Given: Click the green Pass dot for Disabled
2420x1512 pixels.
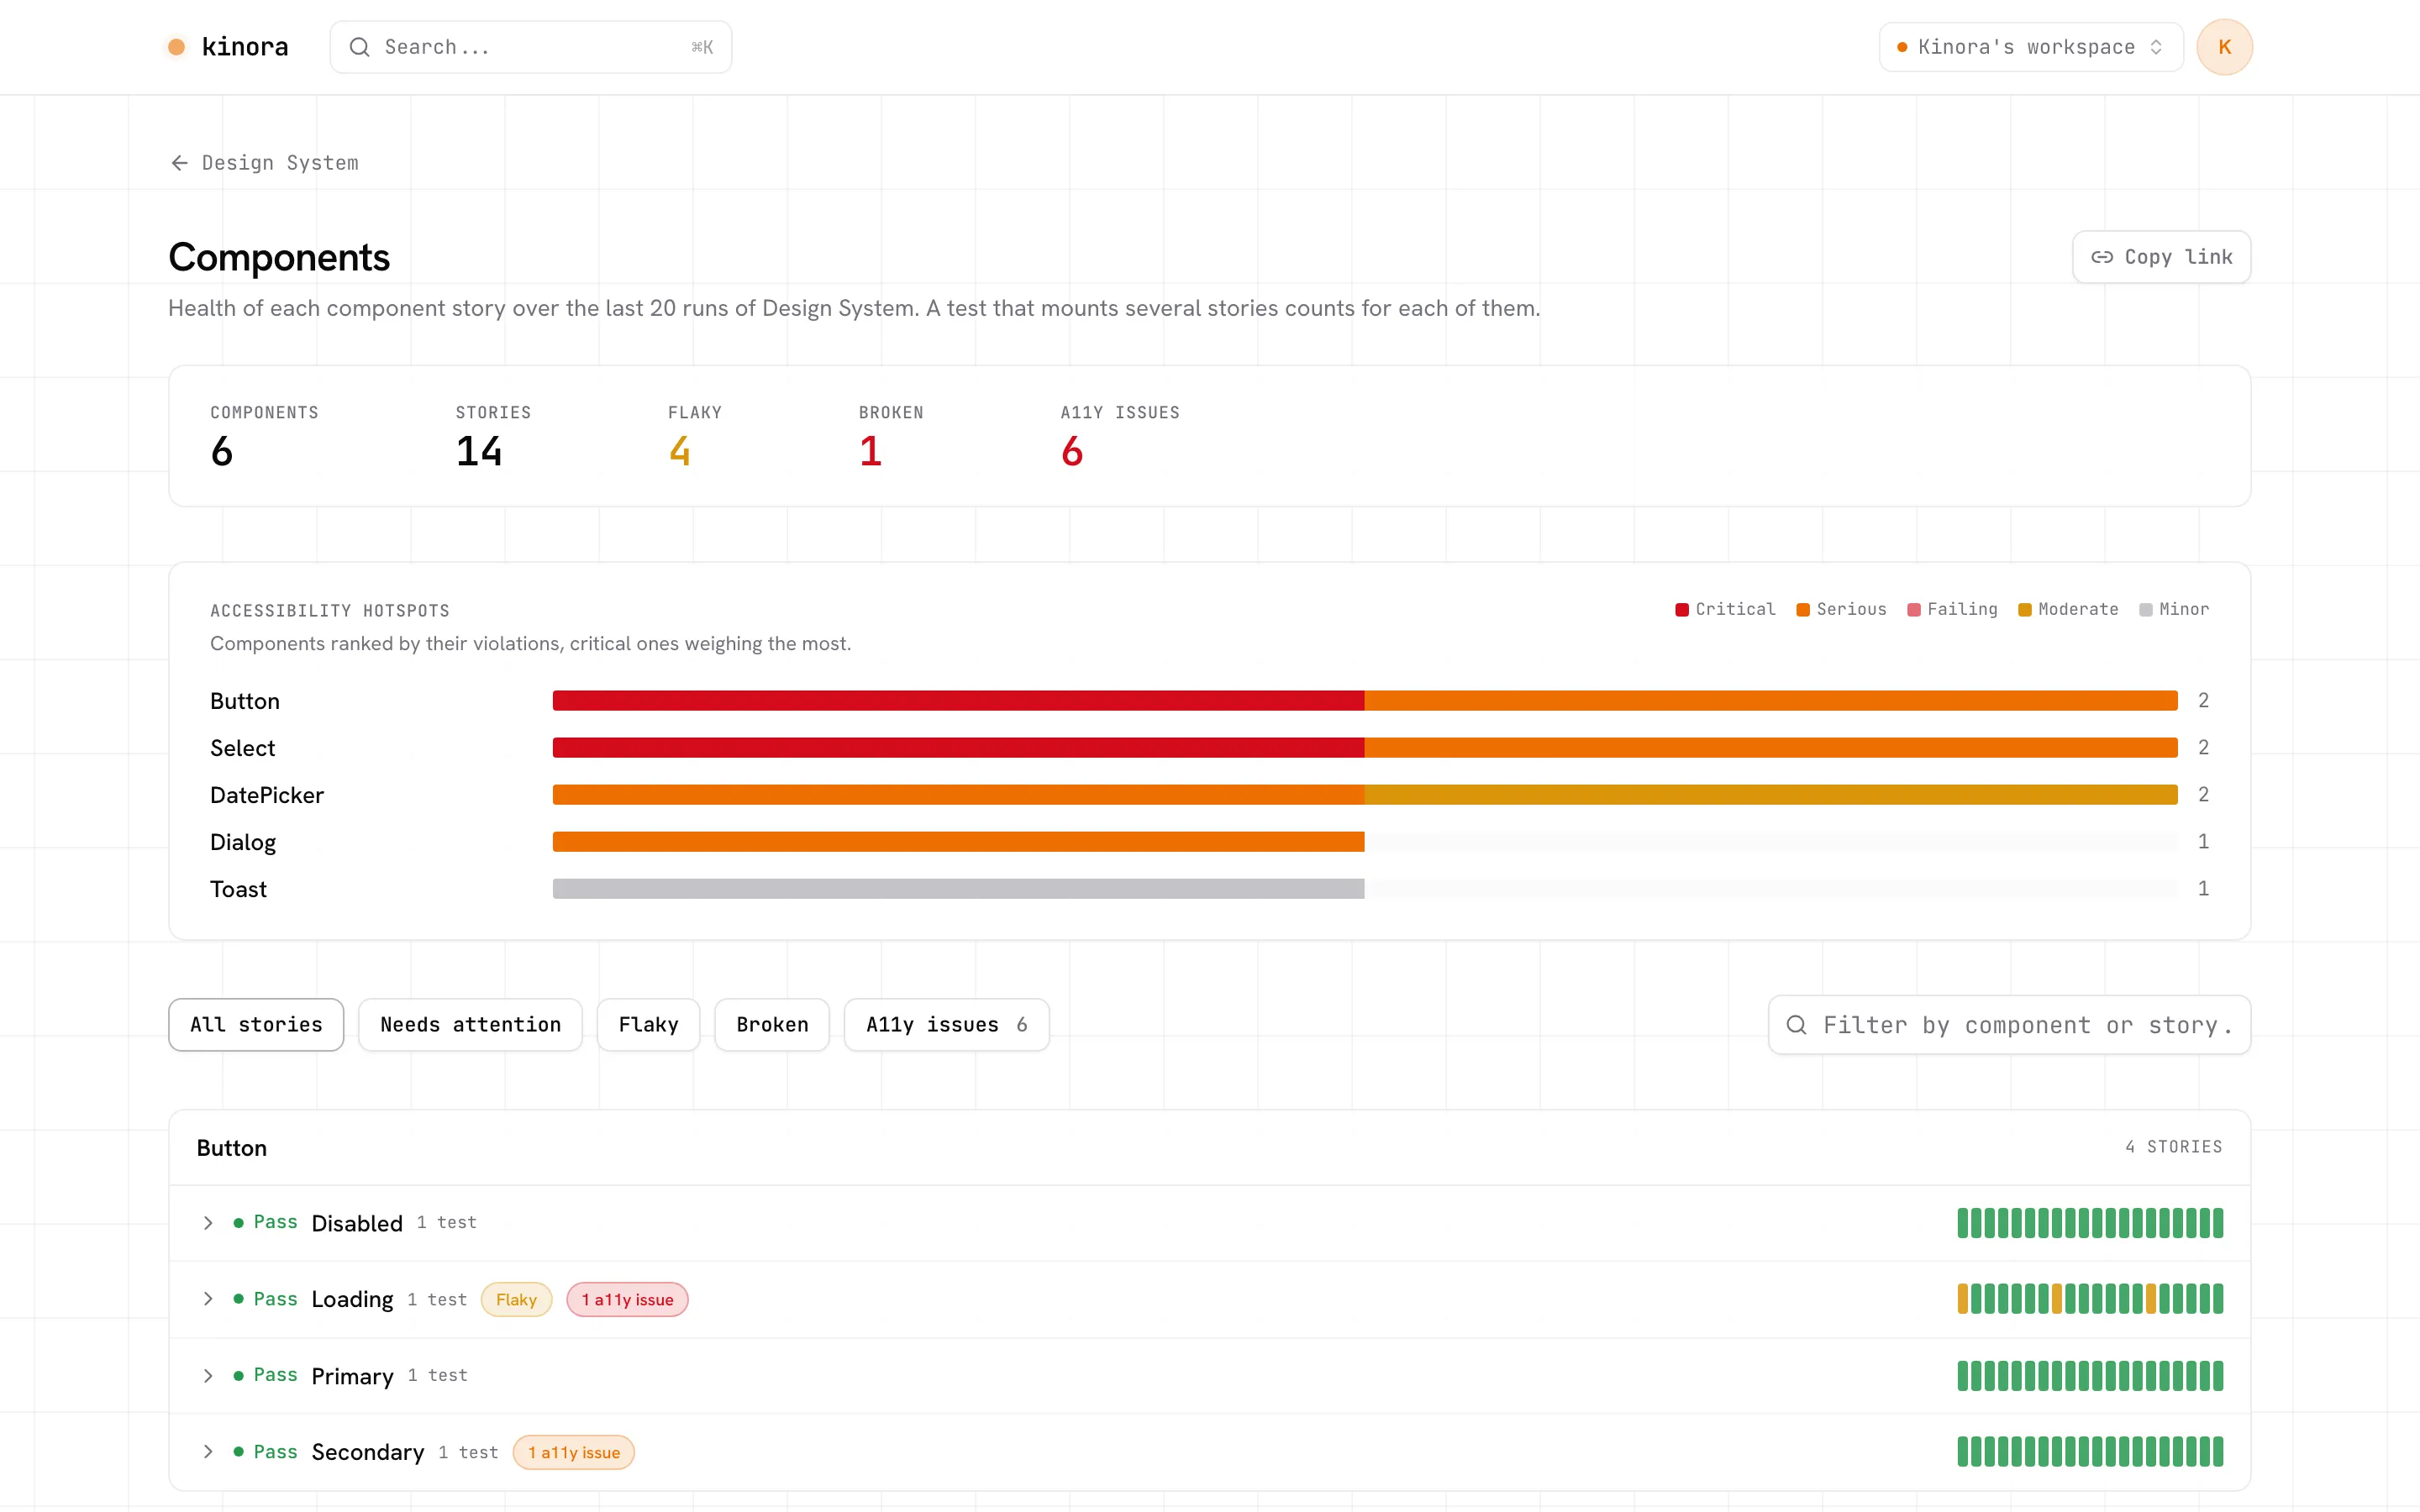Looking at the screenshot, I should point(238,1223).
